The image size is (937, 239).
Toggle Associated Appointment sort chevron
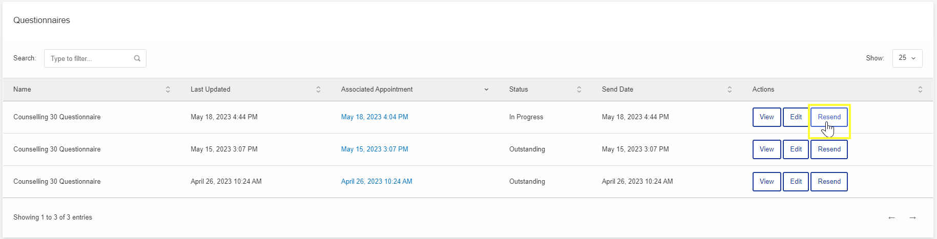(x=486, y=90)
